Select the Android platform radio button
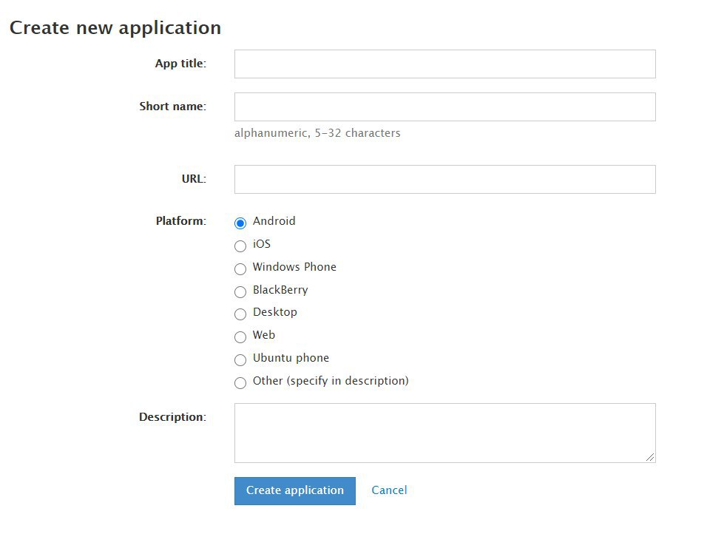Image resolution: width=707 pixels, height=534 pixels. (240, 223)
